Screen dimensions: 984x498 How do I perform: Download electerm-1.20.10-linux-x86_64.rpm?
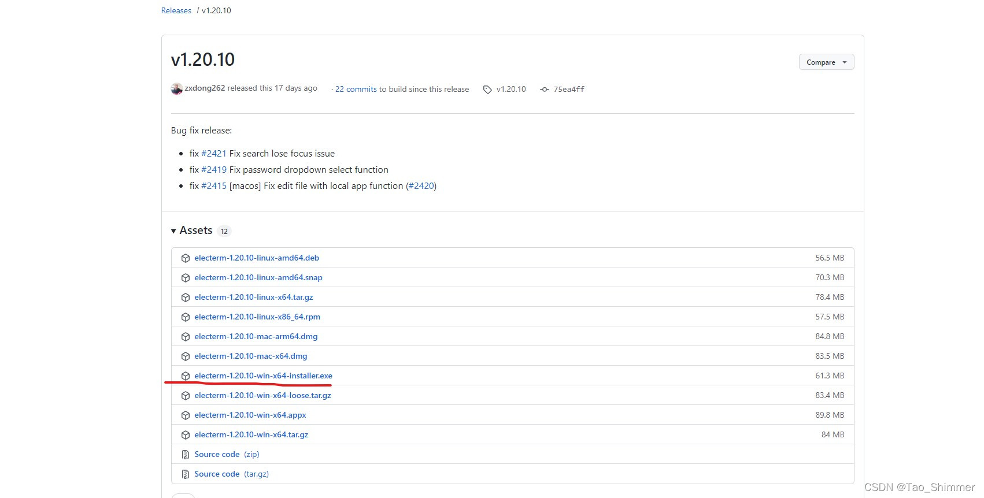(257, 317)
